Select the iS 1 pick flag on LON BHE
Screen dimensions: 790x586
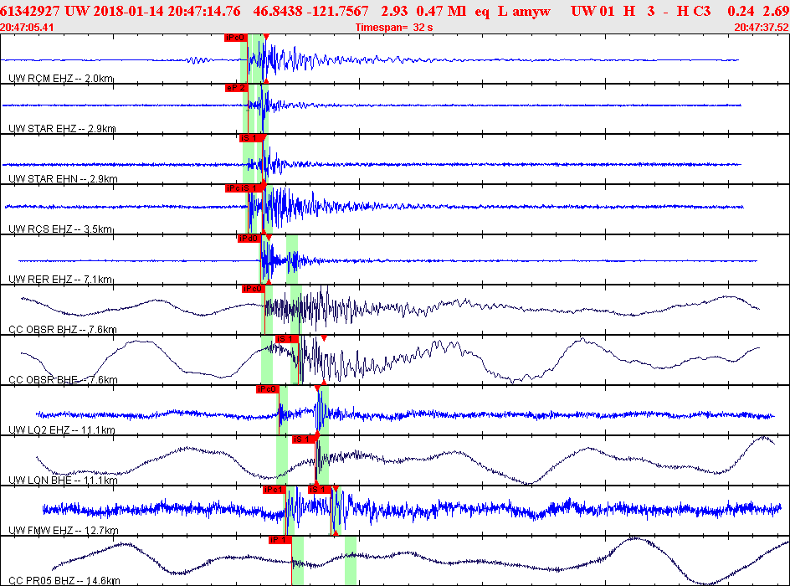tap(303, 439)
